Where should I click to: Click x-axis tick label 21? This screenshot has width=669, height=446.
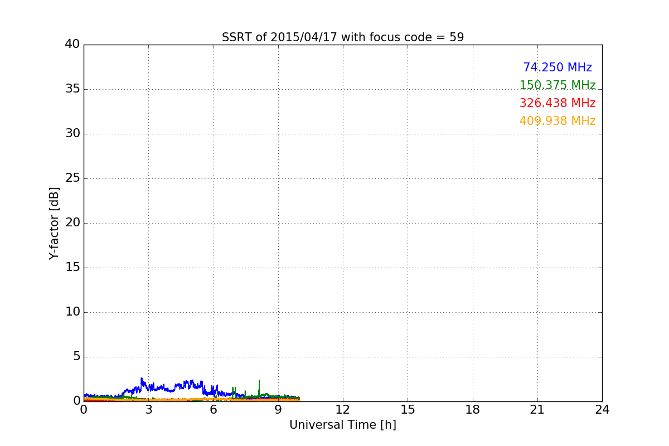537,410
